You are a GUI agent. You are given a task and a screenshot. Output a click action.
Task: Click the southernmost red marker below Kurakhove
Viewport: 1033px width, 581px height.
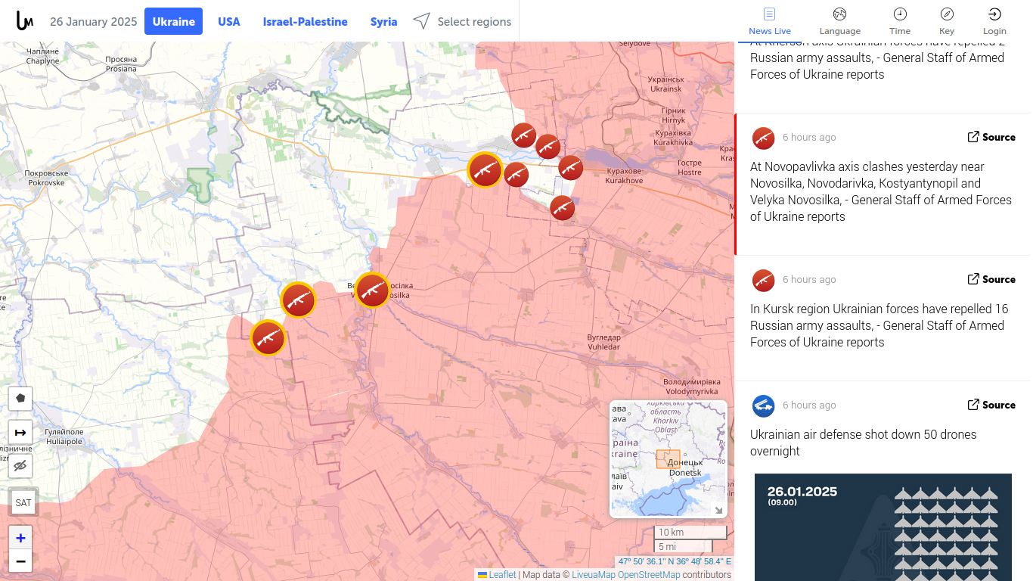point(562,207)
